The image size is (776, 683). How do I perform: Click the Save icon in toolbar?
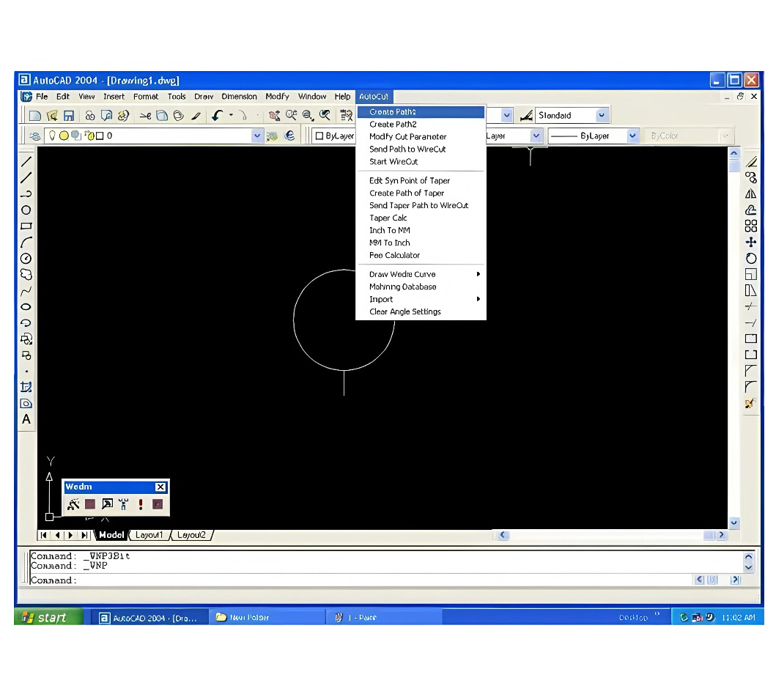pos(69,116)
